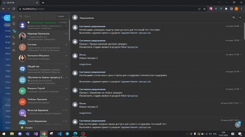Screen dimensions: 245x137
Task: Click Надежда Овсянкина photo avatar
Action: tap(22, 36)
